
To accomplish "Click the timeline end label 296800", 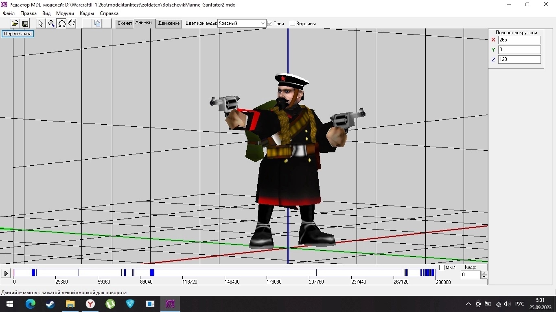I will point(443,282).
